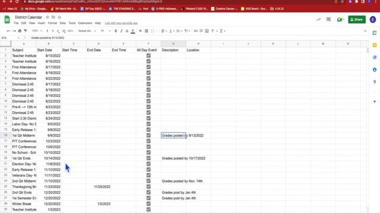Create a filter

pyautogui.click(x=213, y=31)
